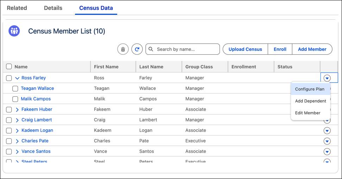This screenshot has width=342, height=179.
Task: Check the Teagan Wallace row checkbox
Action: pyautogui.click(x=15, y=89)
